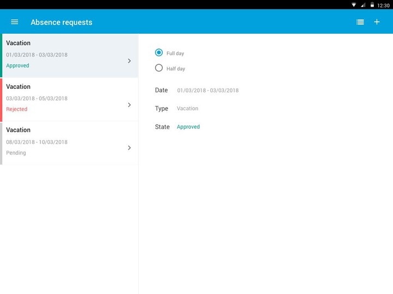
Task: Switch to list view icon
Action: click(x=360, y=22)
